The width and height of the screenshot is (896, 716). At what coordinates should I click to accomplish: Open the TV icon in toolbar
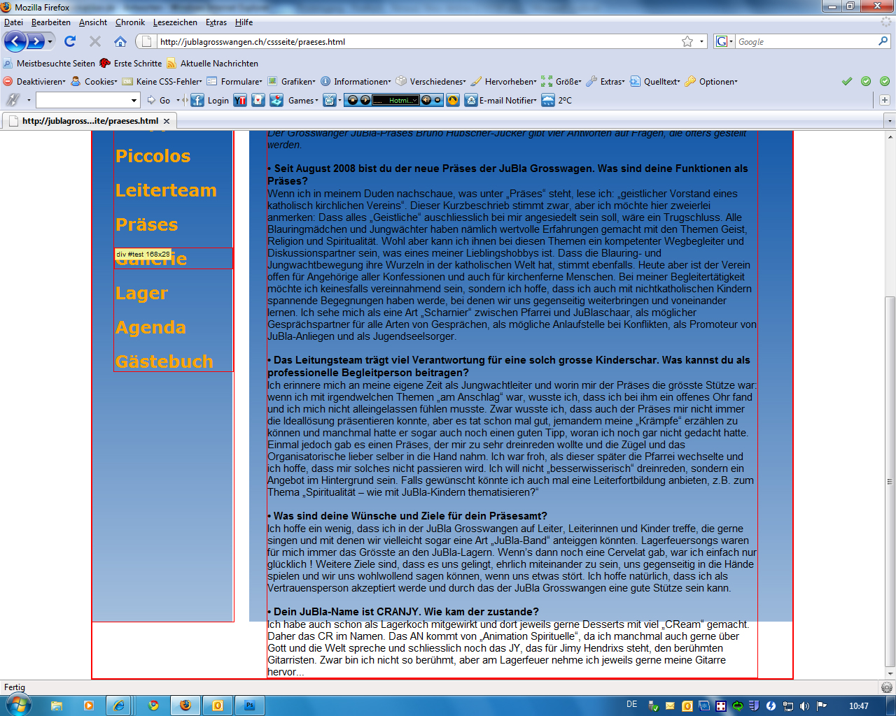[329, 100]
